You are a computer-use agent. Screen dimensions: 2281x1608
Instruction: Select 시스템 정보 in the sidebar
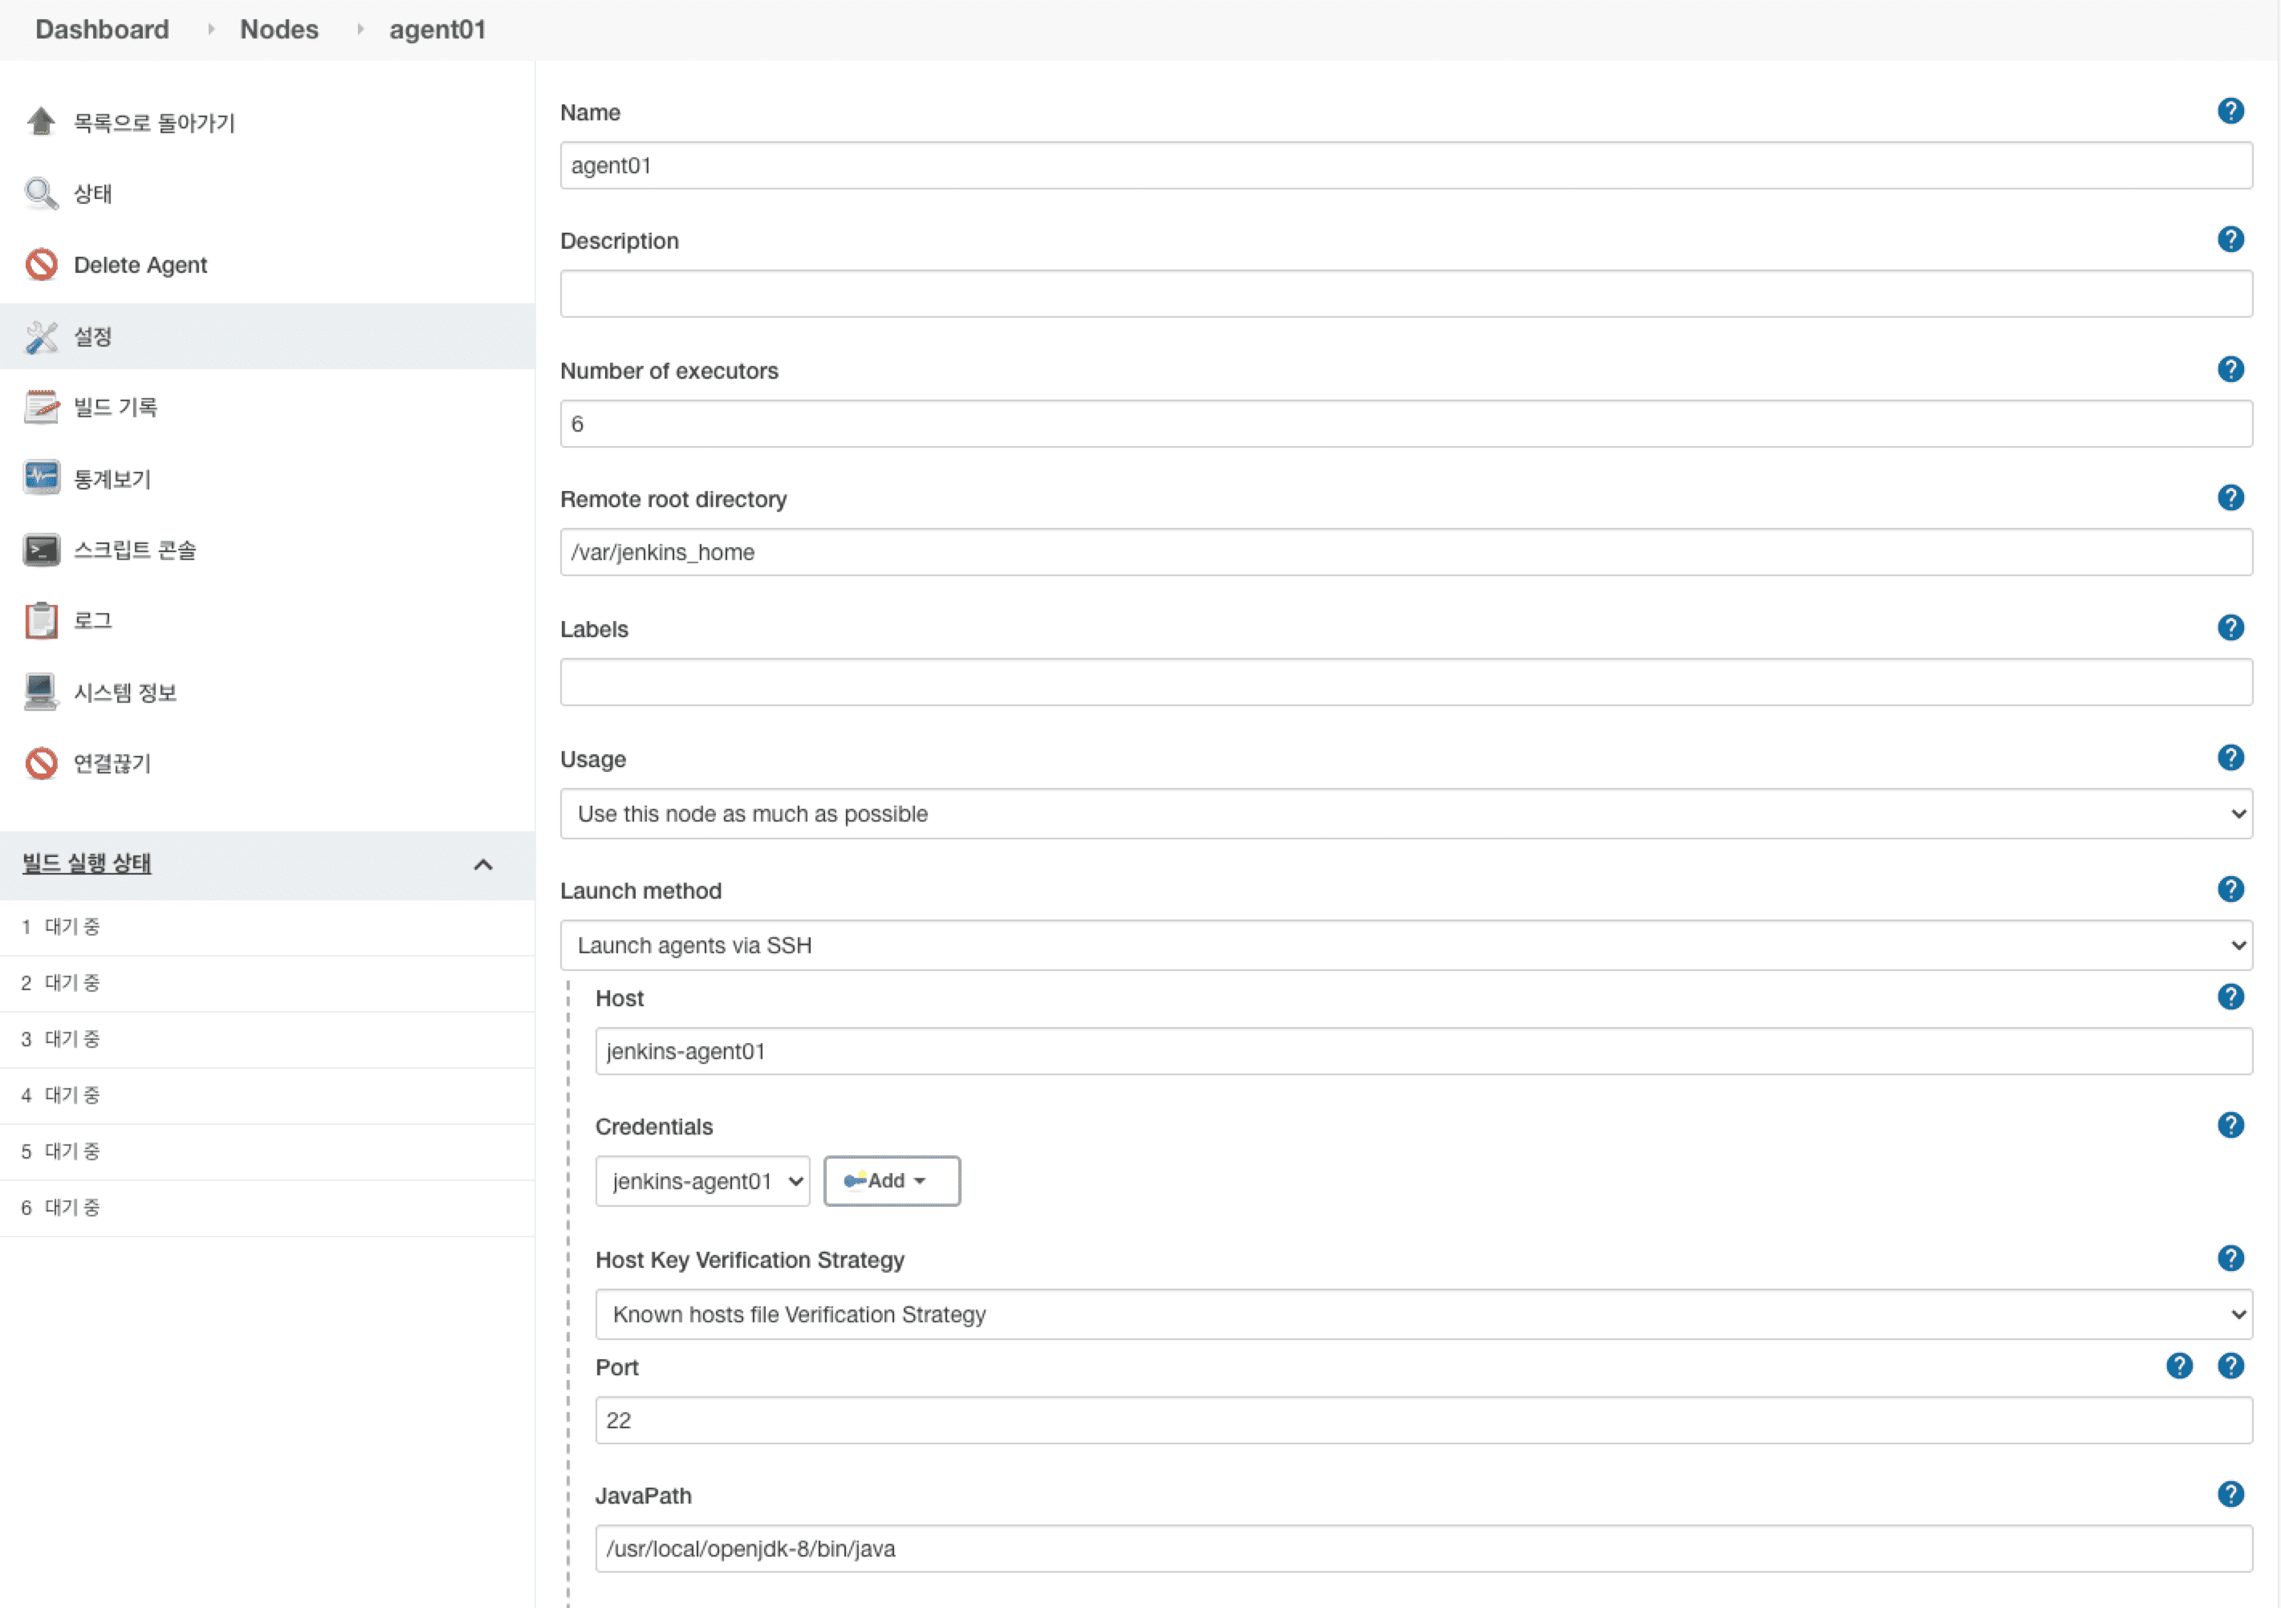coord(125,692)
